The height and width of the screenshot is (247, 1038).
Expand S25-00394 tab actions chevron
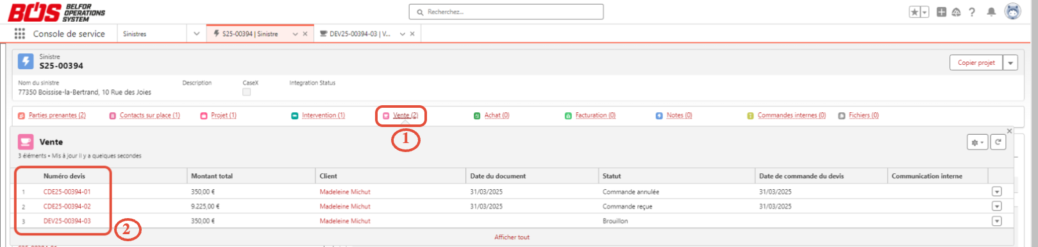coord(295,34)
